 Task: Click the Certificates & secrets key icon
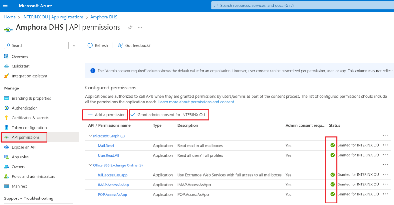tap(6, 118)
